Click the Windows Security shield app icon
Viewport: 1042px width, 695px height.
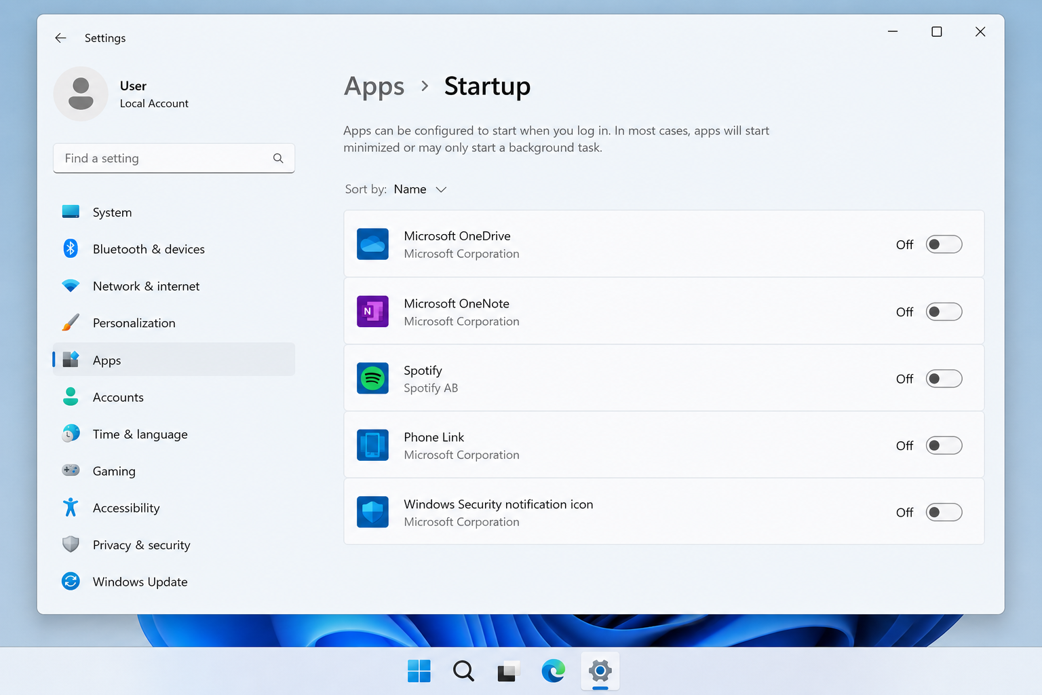coord(372,512)
